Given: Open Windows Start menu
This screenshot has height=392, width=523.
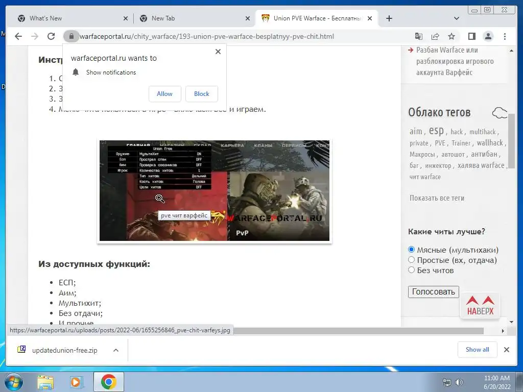Looking at the screenshot, I should (x=14, y=382).
